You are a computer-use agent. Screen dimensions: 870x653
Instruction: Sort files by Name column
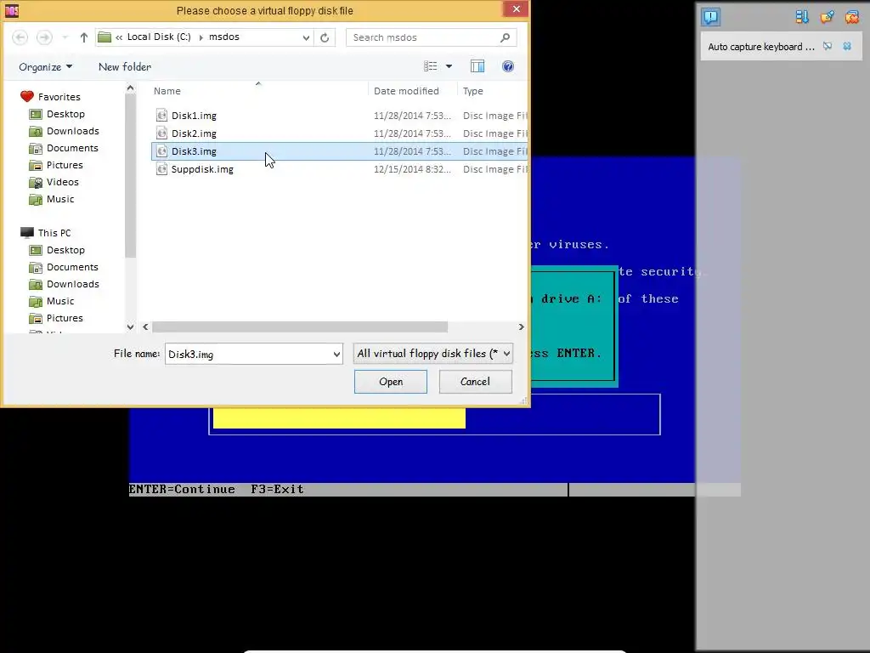[167, 91]
